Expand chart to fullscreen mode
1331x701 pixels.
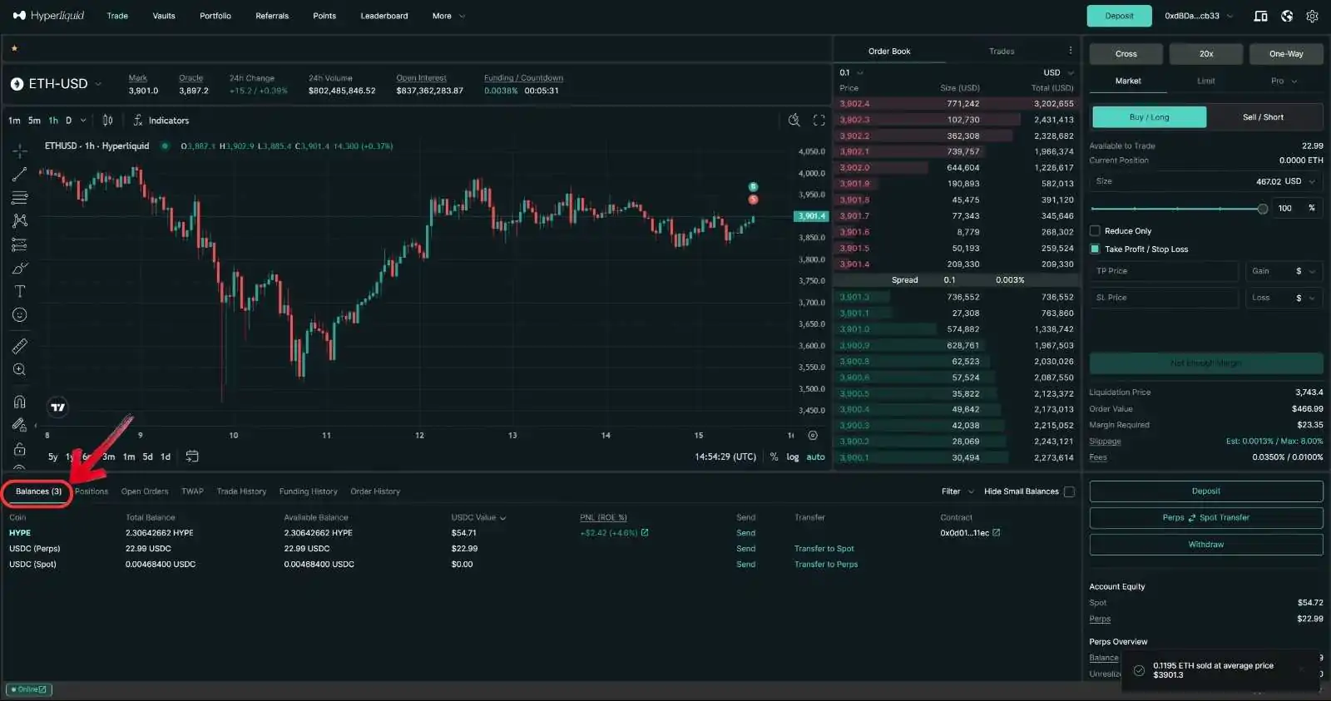[819, 121]
